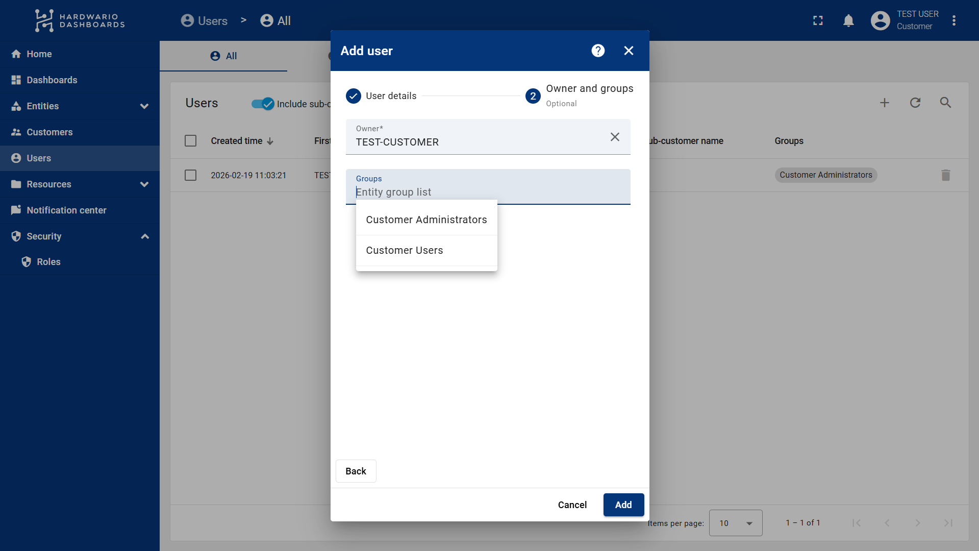Go Back to the User details step
The width and height of the screenshot is (979, 551).
tap(356, 471)
